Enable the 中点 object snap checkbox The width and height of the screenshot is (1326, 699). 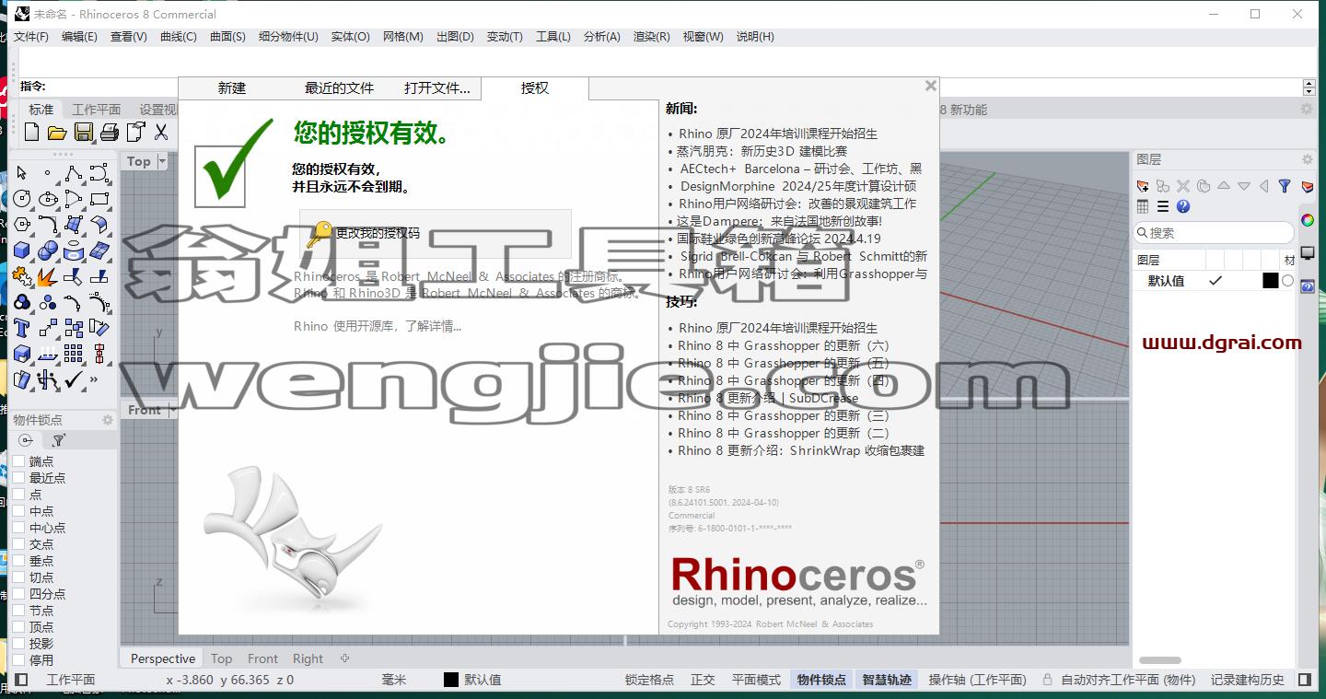[x=18, y=511]
